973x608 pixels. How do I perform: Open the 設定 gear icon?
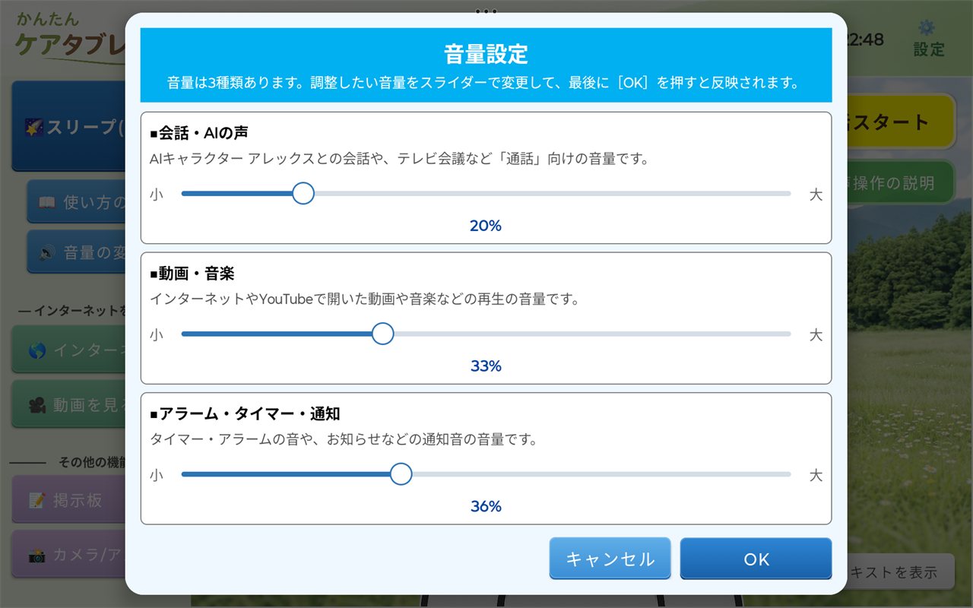927,28
